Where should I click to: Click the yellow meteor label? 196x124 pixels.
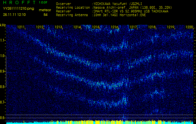(x=45, y=10)
